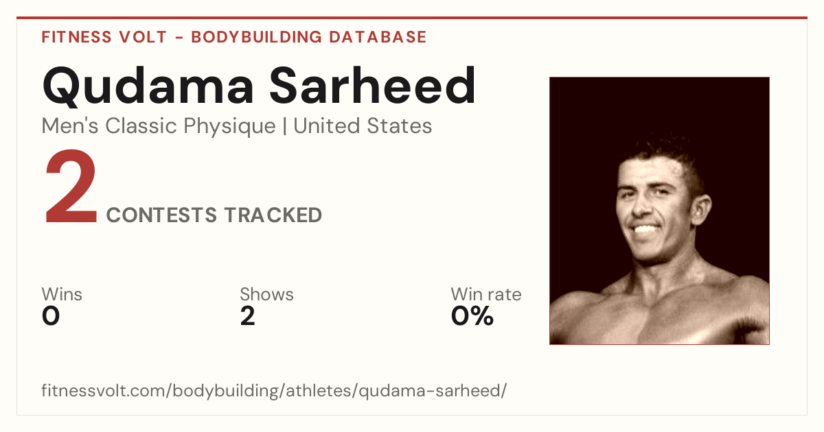
Task: Click the athlete portrait photo
Action: (x=659, y=211)
